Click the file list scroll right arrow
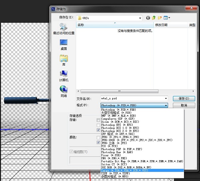This screenshot has height=181, width=200. click(x=193, y=91)
